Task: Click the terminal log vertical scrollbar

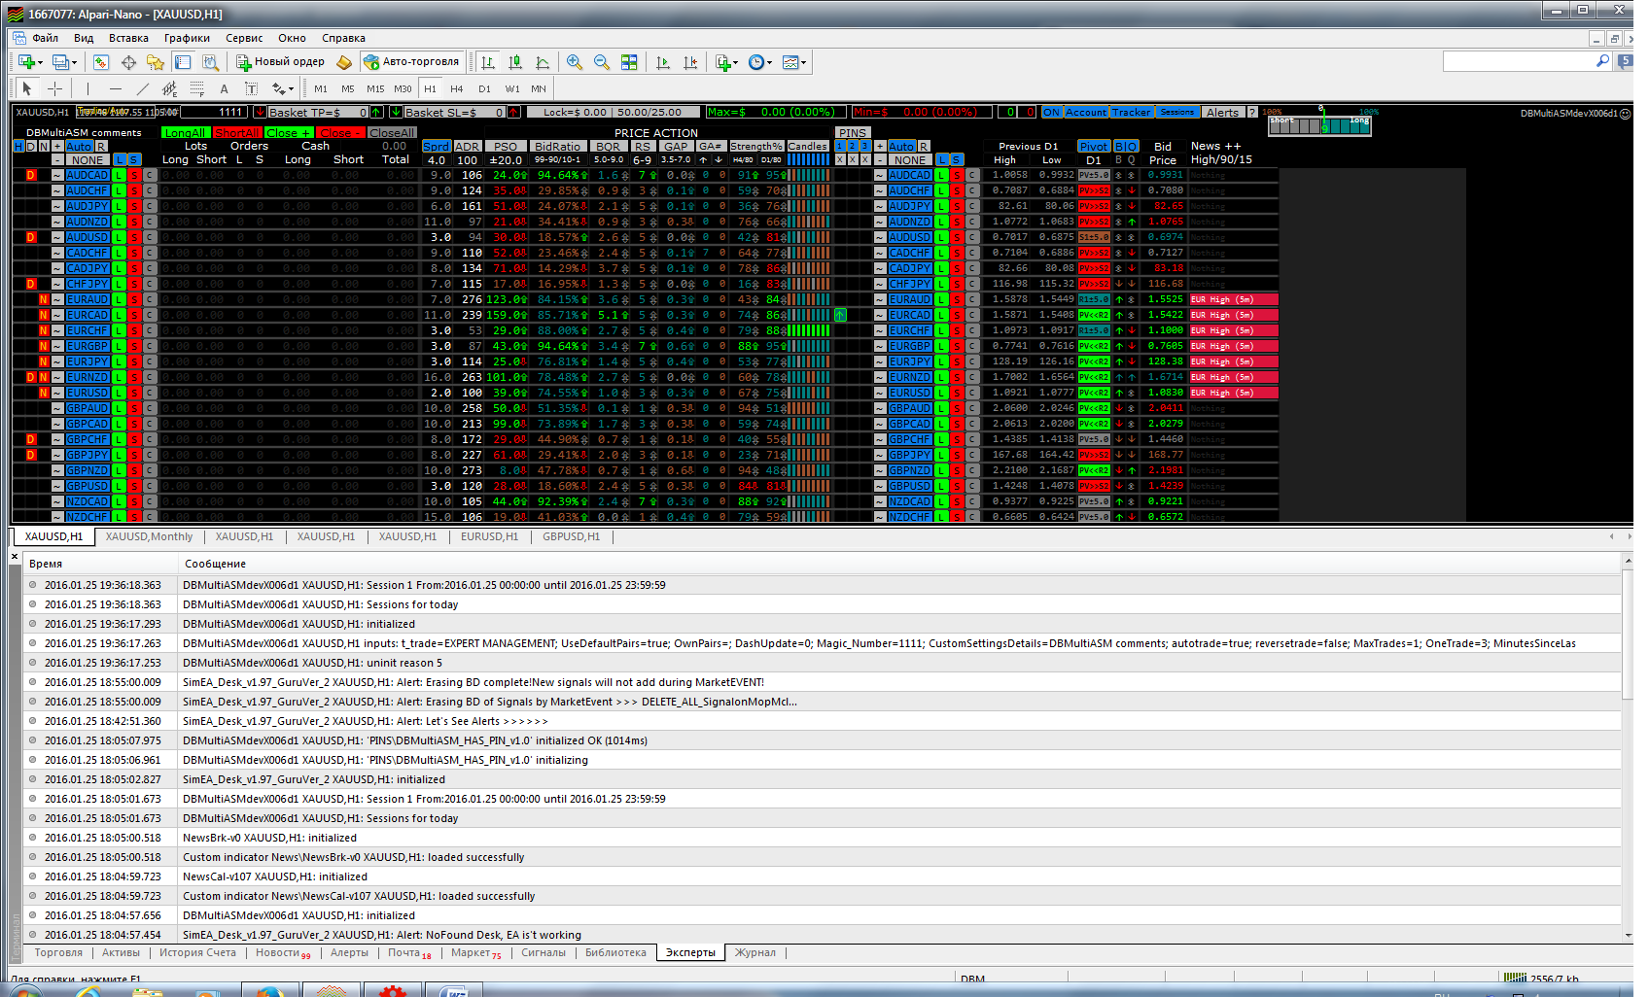Action: click(x=1627, y=746)
